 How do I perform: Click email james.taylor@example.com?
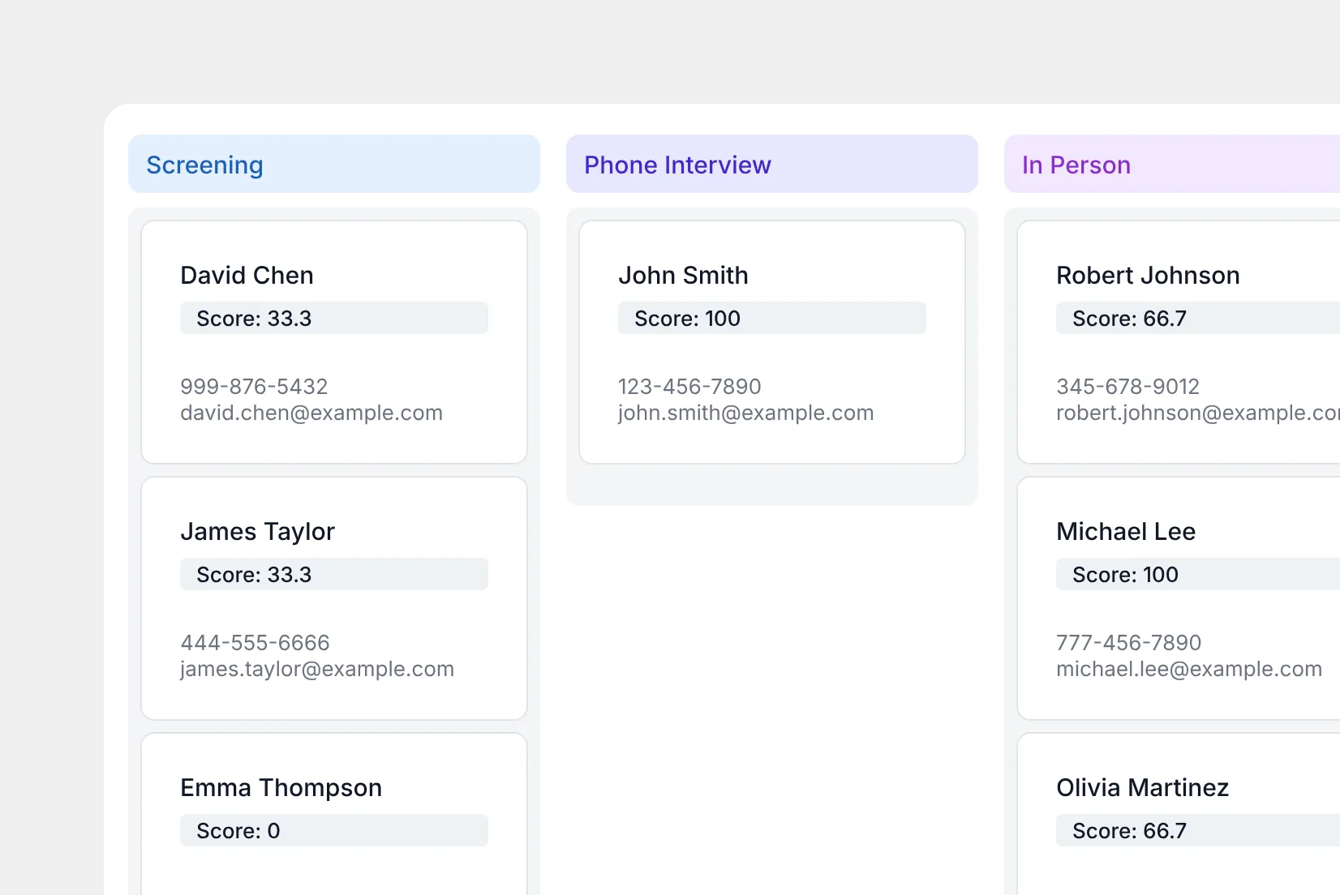pos(317,669)
